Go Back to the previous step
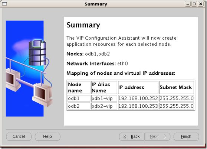Screen dimensions: 207x149 point(132,137)
